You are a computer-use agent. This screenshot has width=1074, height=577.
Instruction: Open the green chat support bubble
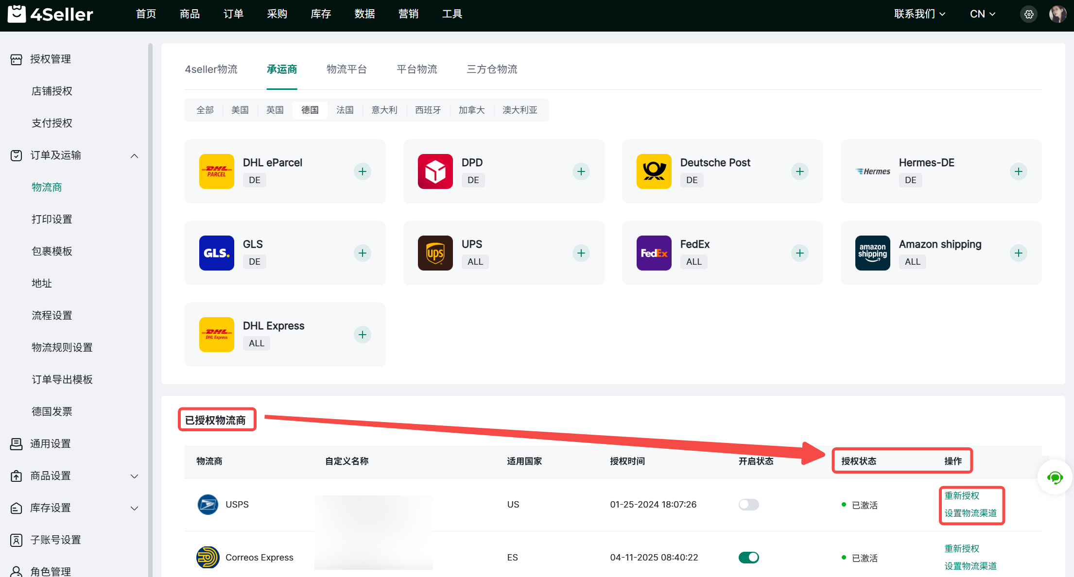[x=1055, y=477]
